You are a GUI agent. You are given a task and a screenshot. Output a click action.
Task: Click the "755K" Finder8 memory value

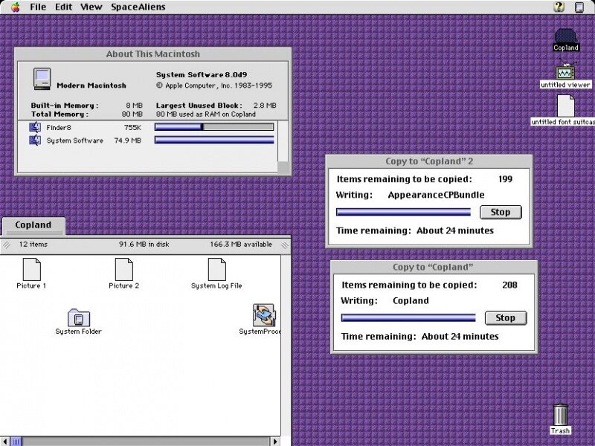click(132, 127)
